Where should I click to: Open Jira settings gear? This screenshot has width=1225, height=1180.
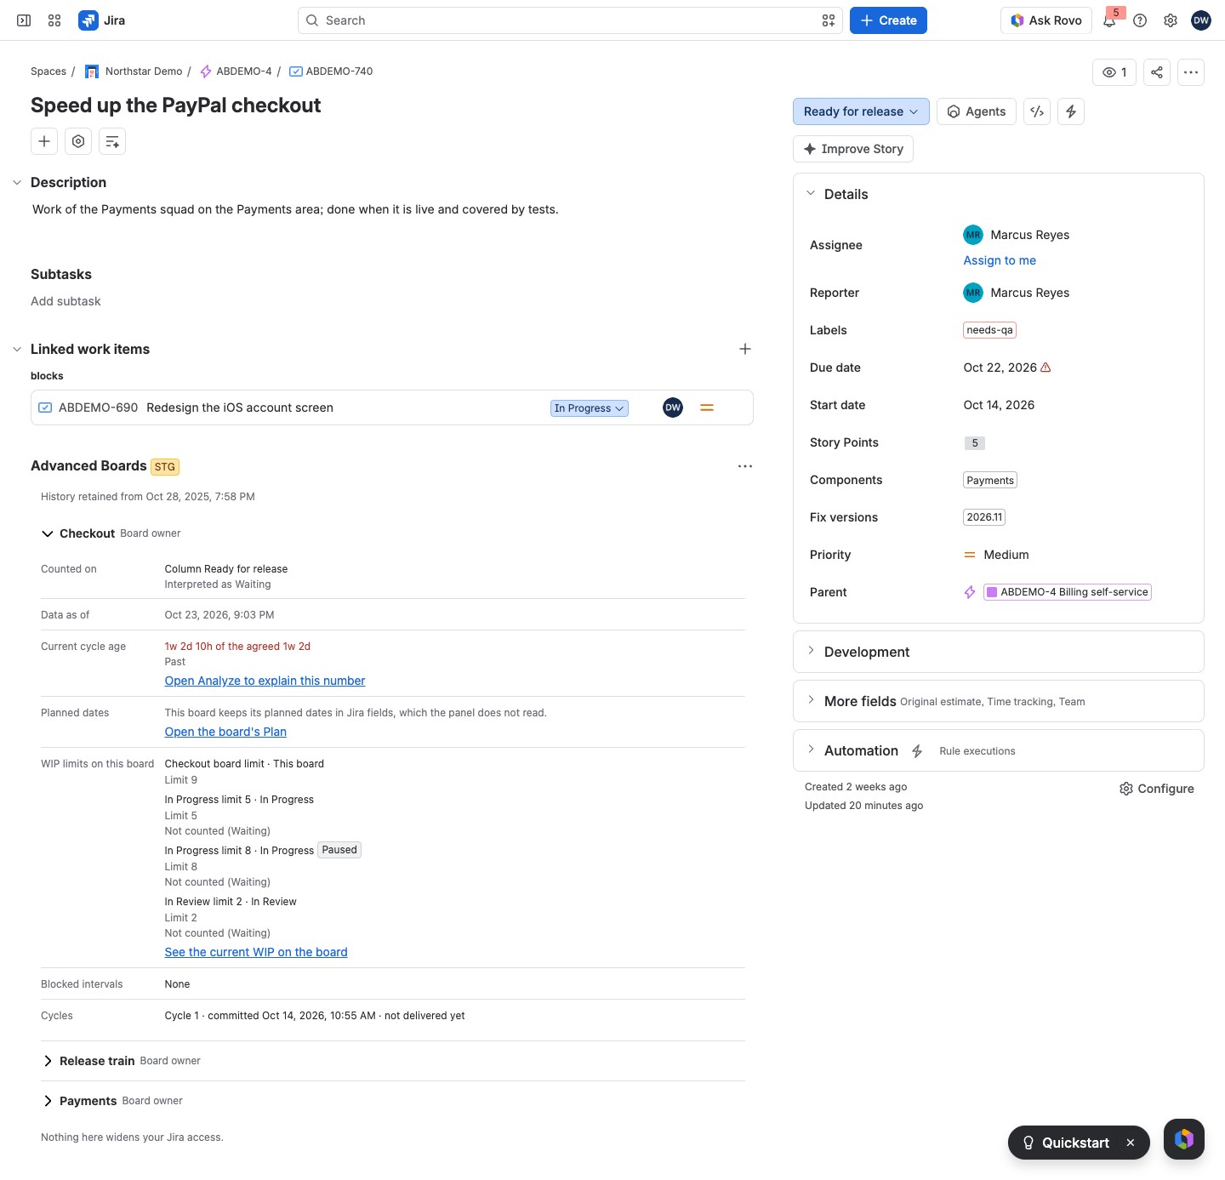coord(1171,20)
